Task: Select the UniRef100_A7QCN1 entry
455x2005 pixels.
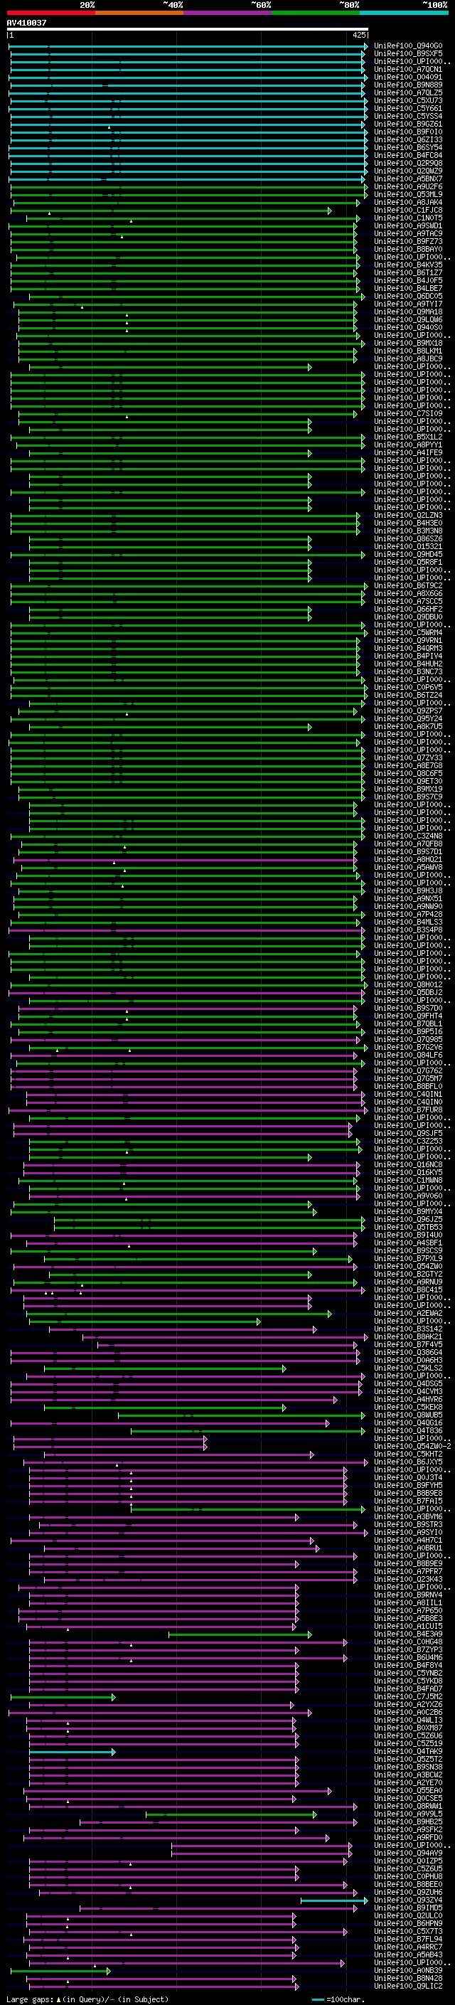Action: coord(408,69)
